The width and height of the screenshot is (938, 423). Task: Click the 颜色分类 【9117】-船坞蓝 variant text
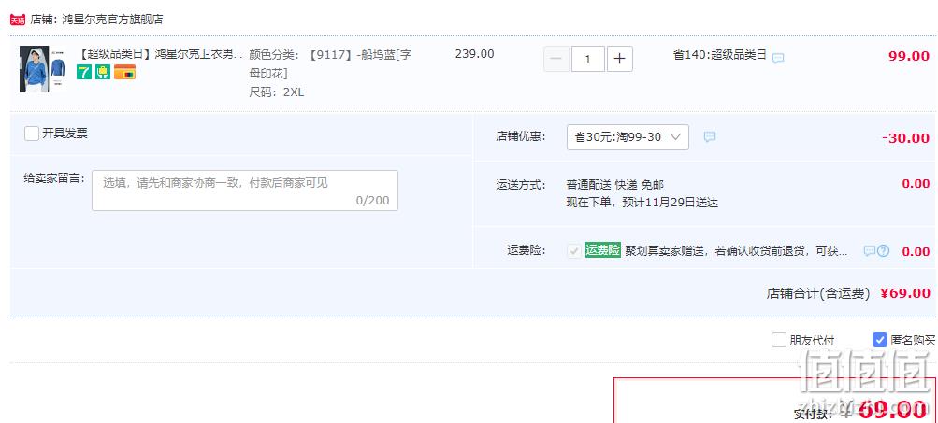(x=330, y=63)
